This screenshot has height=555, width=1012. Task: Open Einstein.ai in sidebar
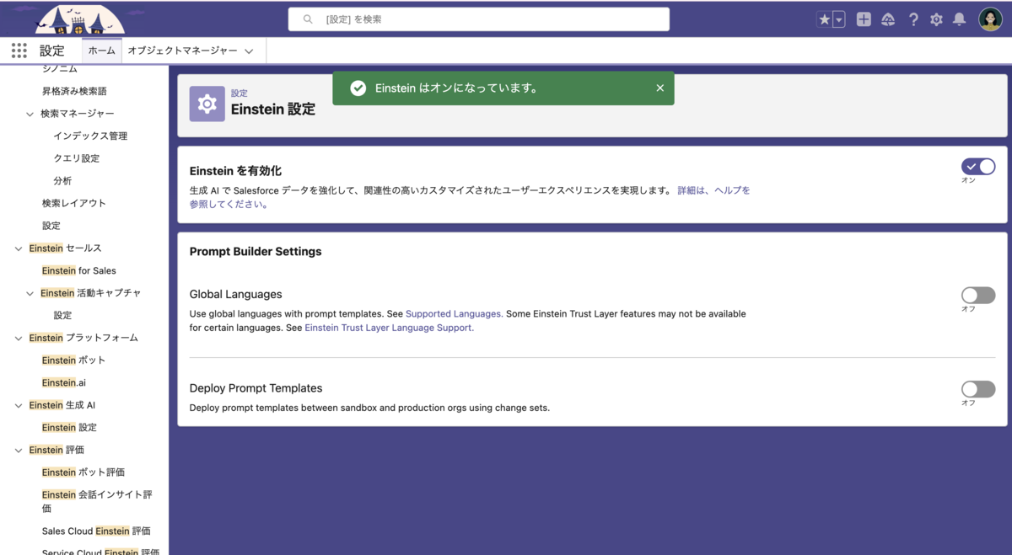click(64, 382)
